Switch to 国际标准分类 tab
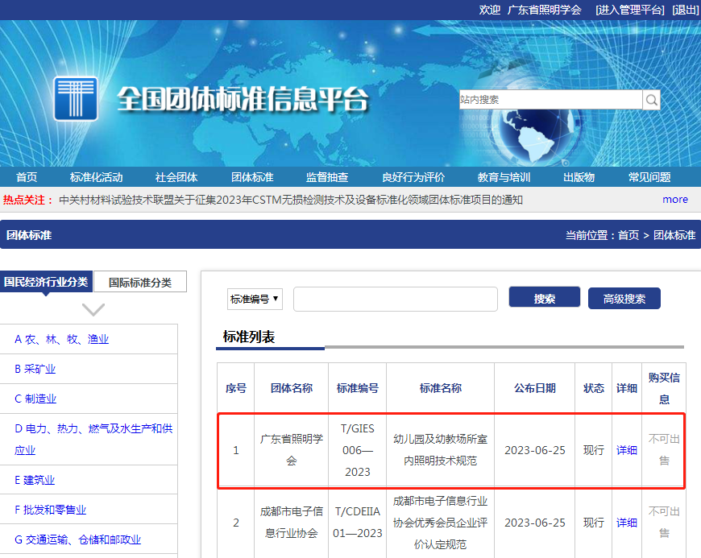 (140, 283)
